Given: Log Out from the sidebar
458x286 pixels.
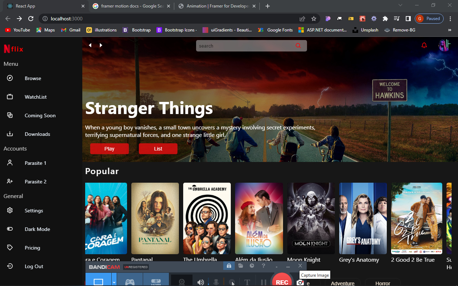Looking at the screenshot, I should pyautogui.click(x=25, y=266).
